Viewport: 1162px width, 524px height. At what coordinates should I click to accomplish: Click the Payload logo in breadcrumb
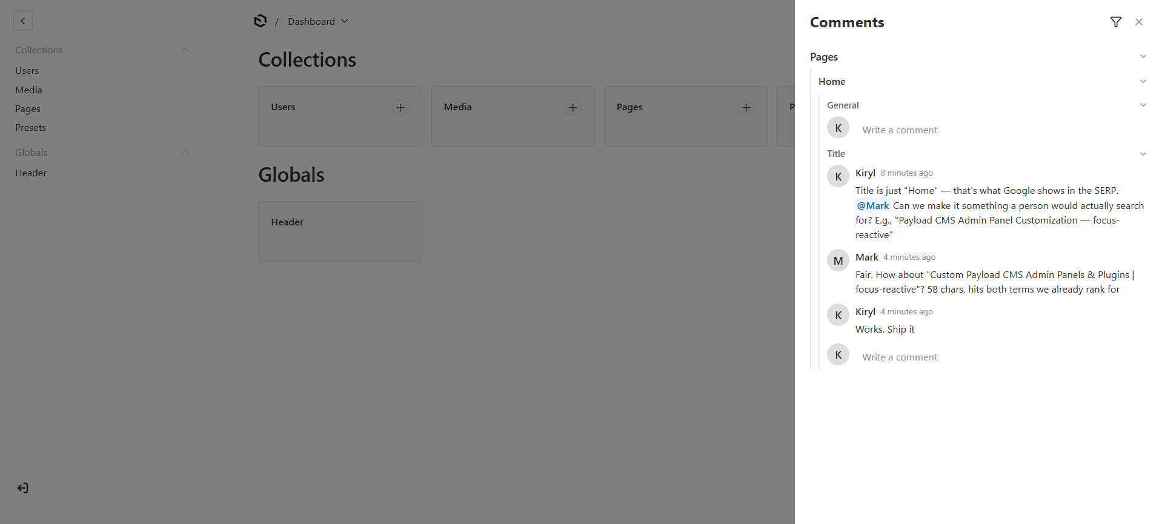coord(261,21)
